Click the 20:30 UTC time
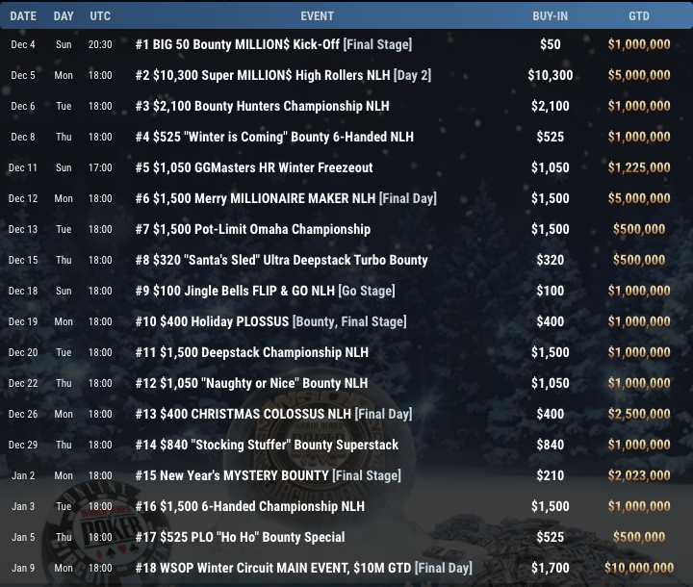Image resolution: width=693 pixels, height=587 pixels. tap(100, 44)
